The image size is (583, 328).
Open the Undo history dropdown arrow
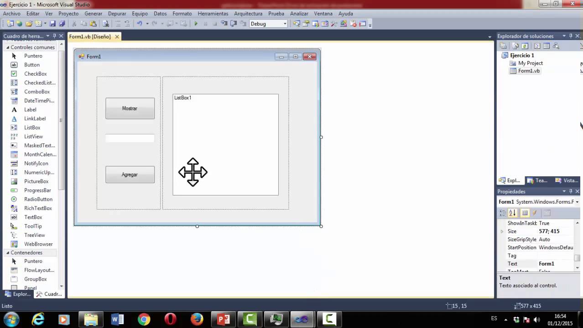tap(147, 24)
